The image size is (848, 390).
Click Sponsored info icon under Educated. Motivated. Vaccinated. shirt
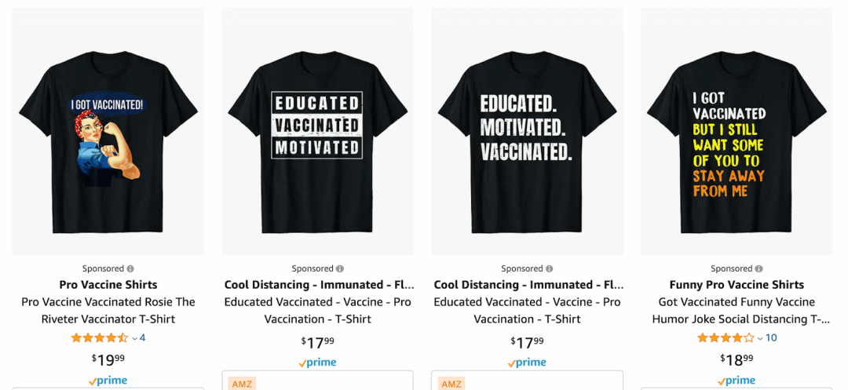tap(550, 268)
